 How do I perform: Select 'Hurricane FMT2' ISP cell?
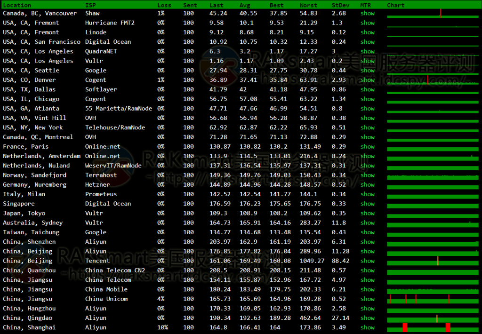pos(110,23)
